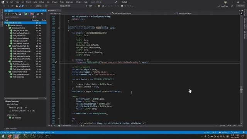Click the split editor icon above scrollbar
Image resolution: width=247 pixels, height=139 pixels.
241,14
